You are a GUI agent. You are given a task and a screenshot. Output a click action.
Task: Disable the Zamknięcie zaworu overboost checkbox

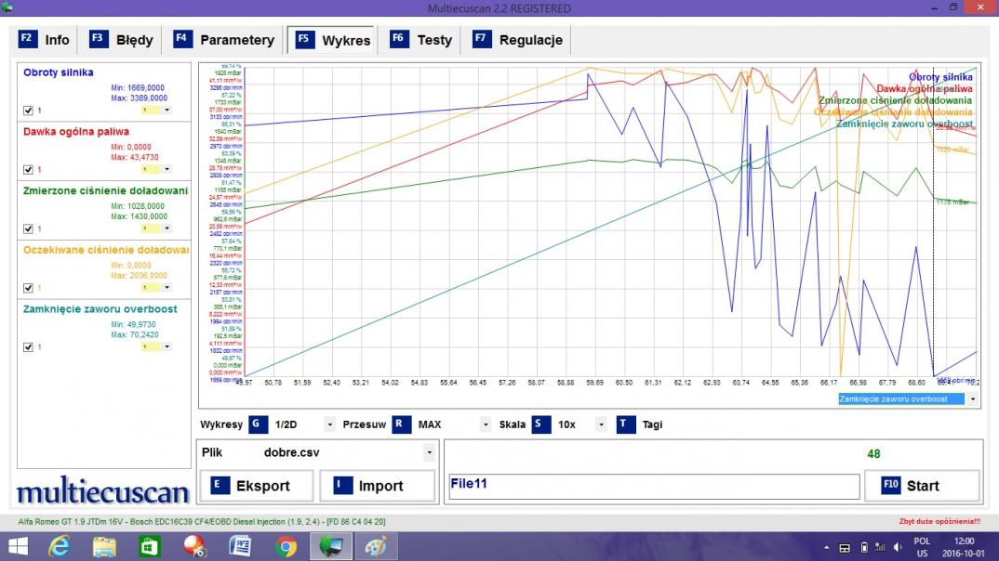coord(28,347)
